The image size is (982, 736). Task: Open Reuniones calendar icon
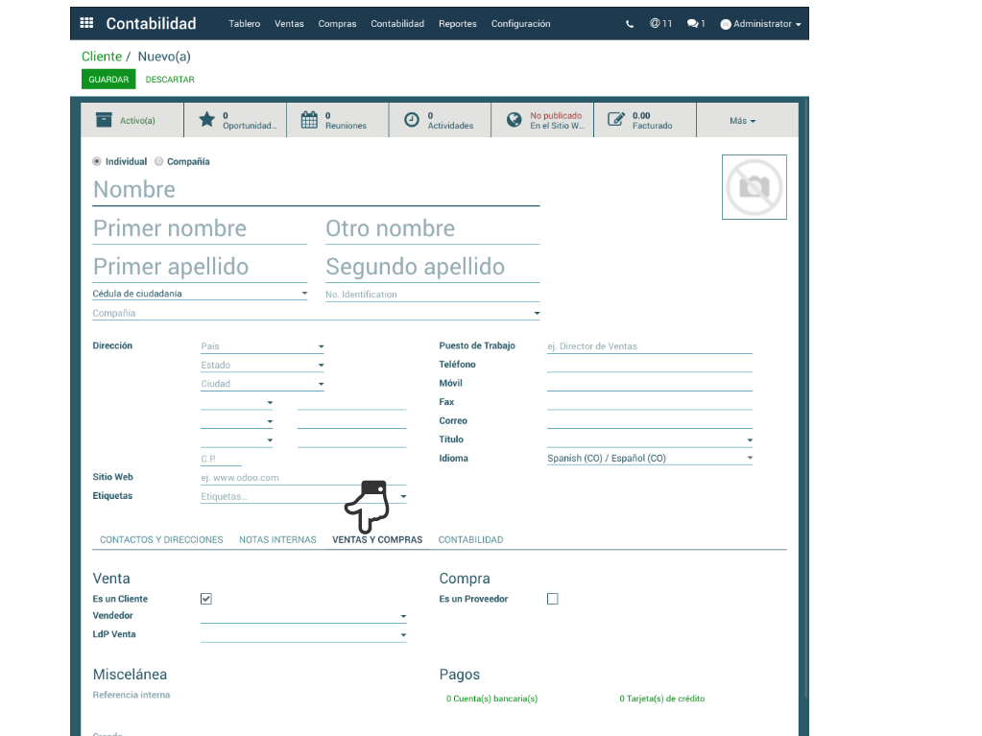click(x=309, y=120)
